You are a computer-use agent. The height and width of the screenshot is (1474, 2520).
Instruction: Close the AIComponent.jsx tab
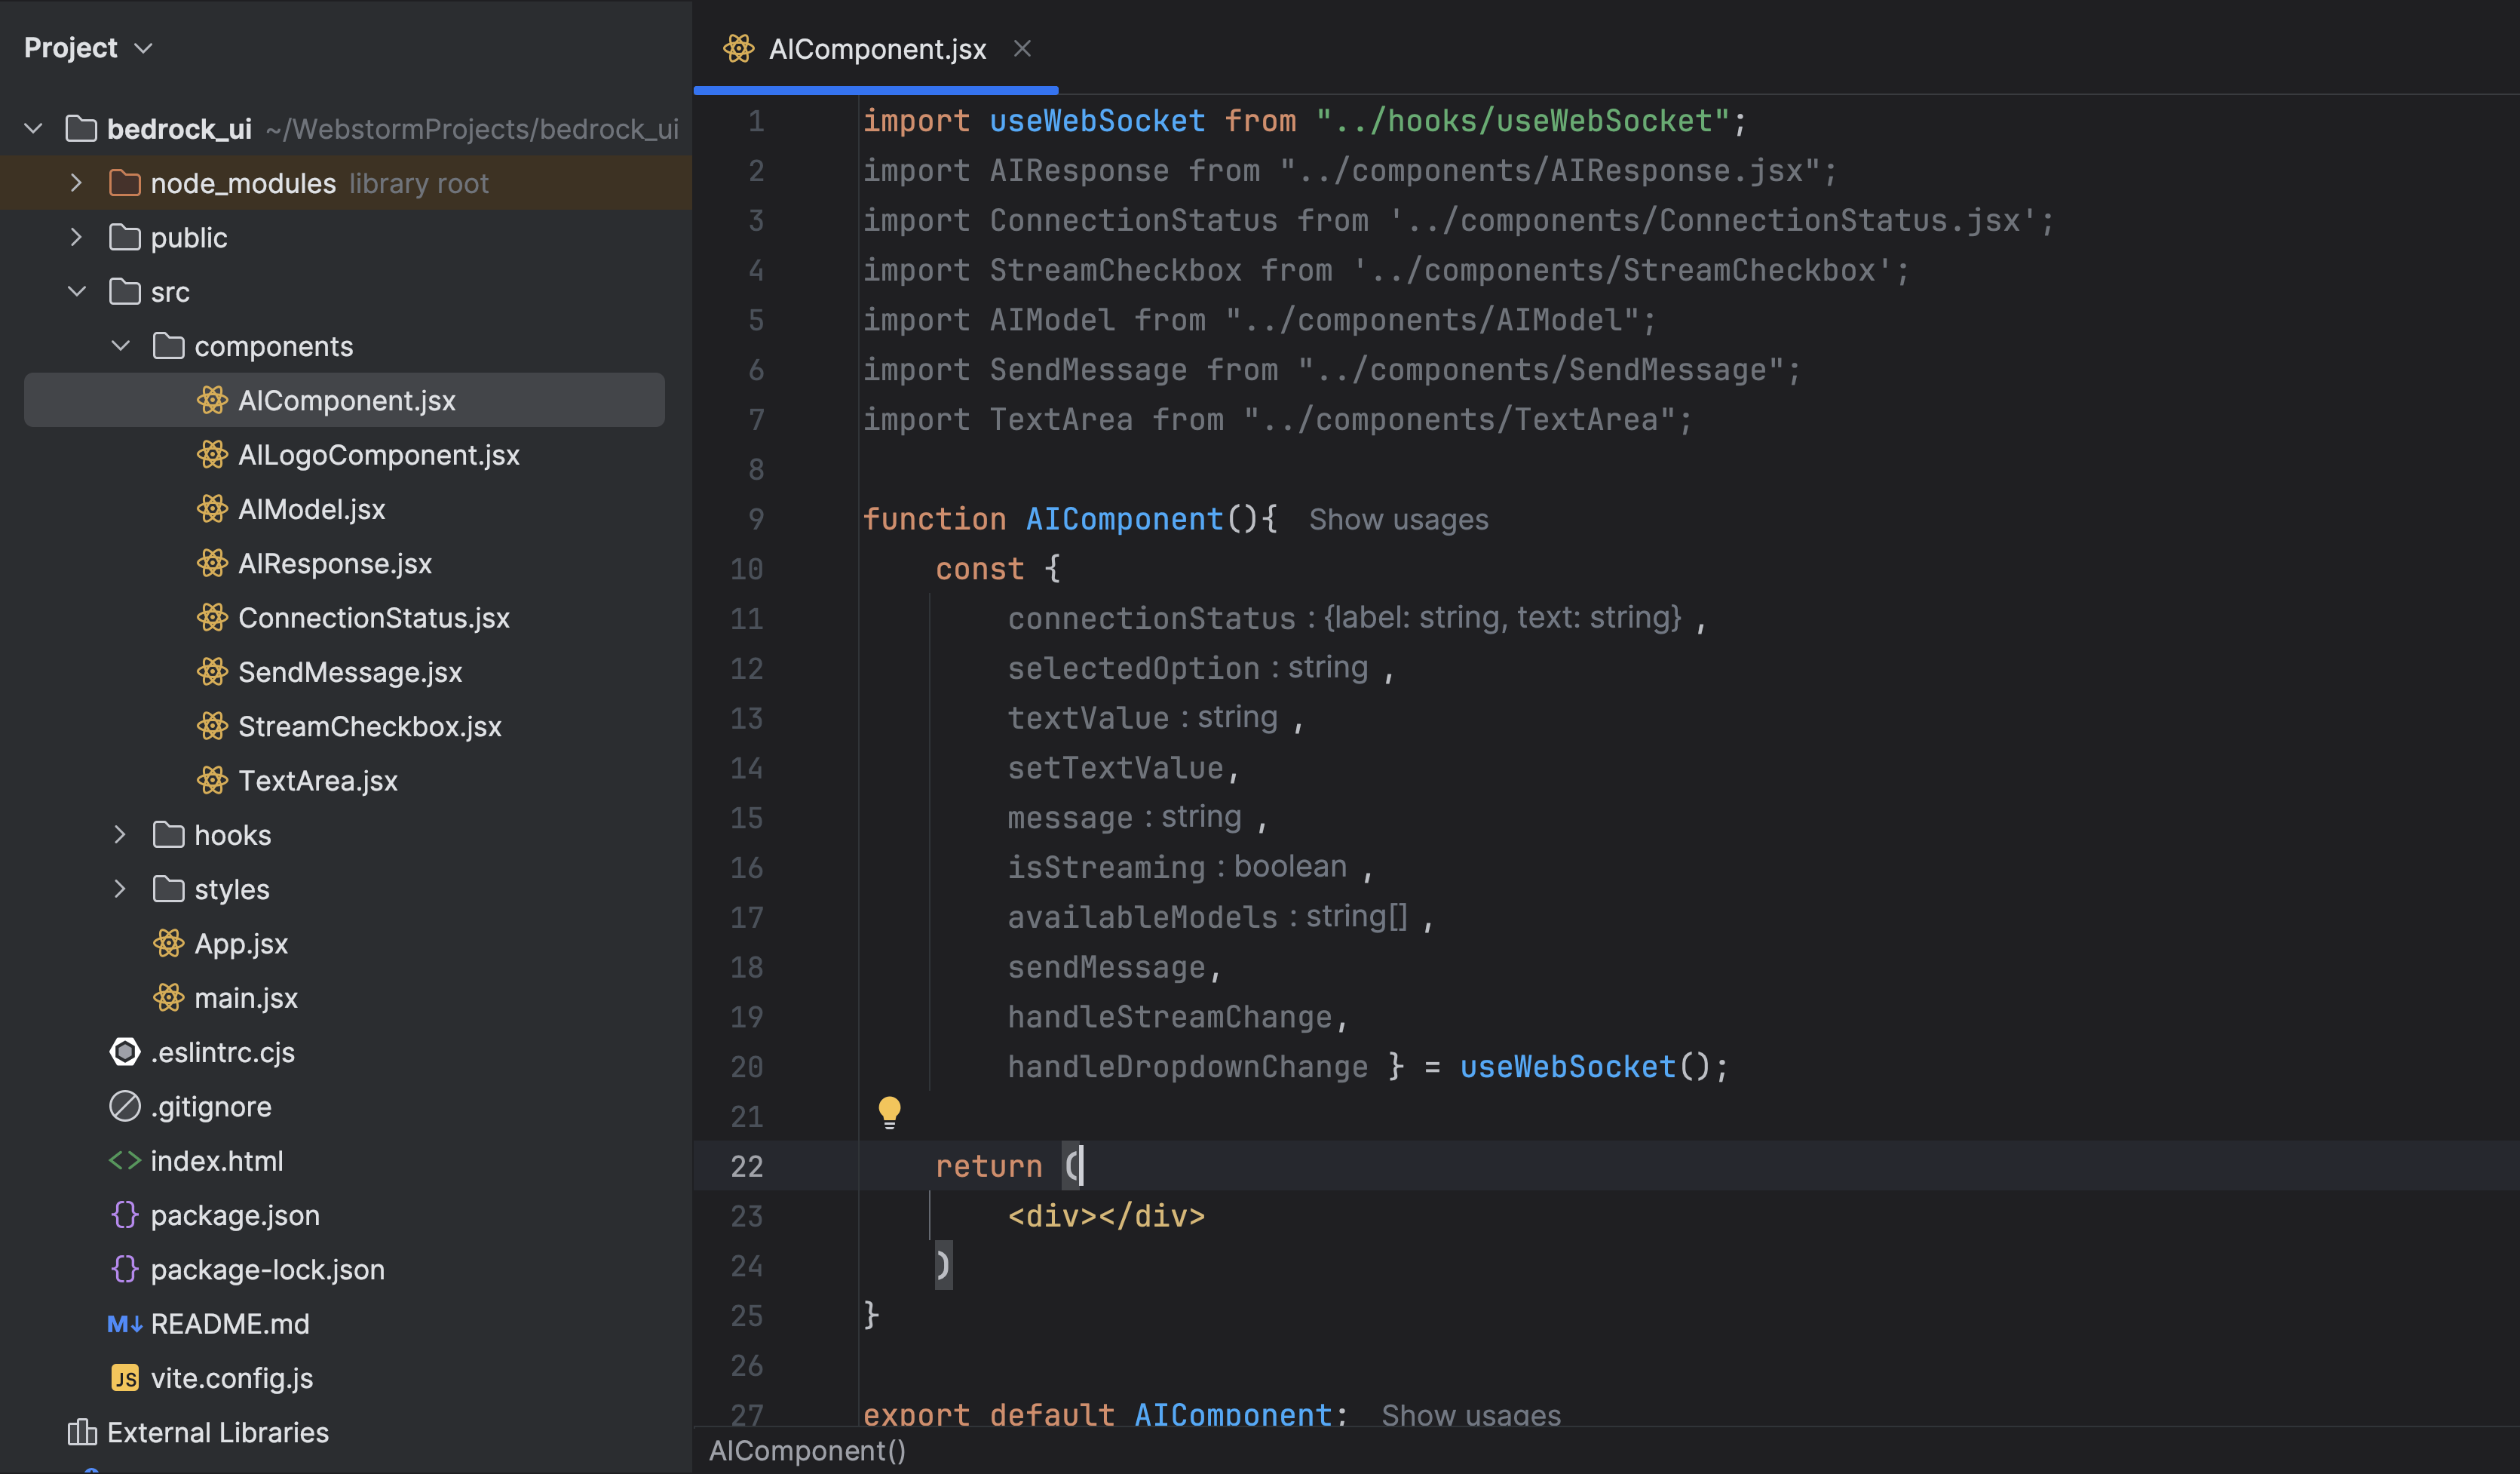click(1021, 48)
